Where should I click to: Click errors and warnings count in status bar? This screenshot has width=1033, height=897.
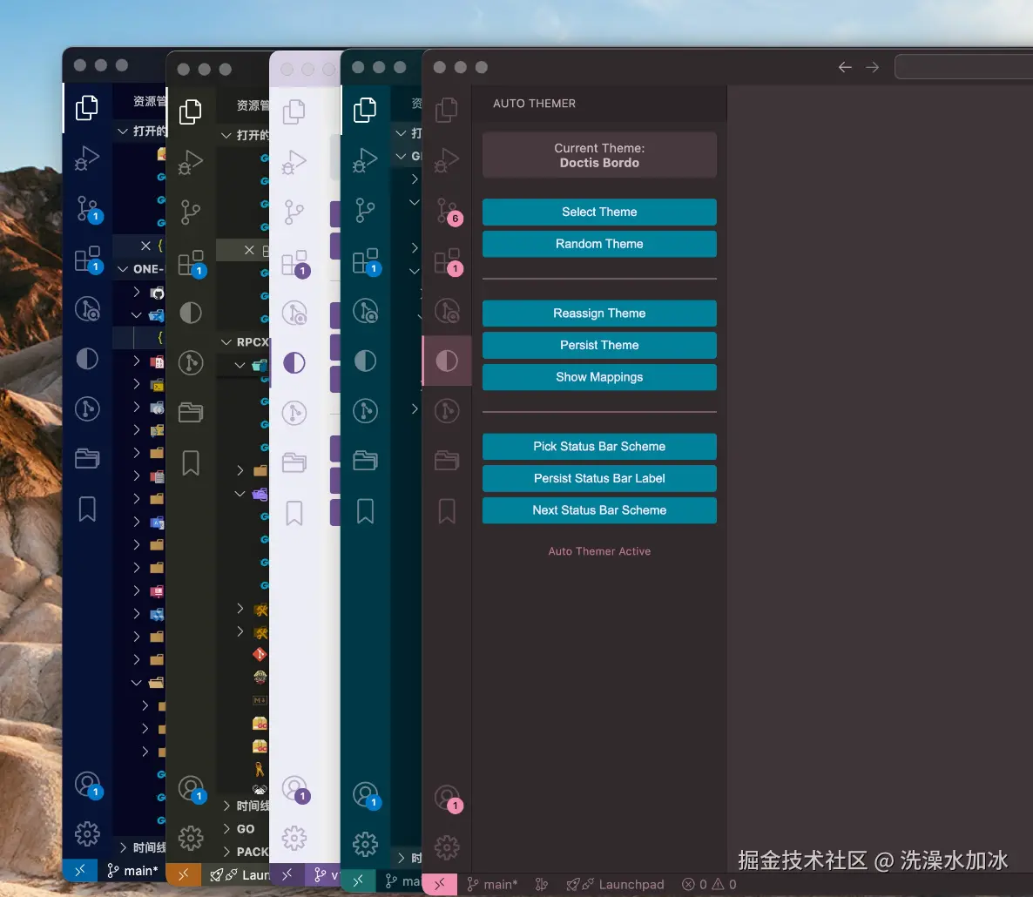[x=709, y=885]
